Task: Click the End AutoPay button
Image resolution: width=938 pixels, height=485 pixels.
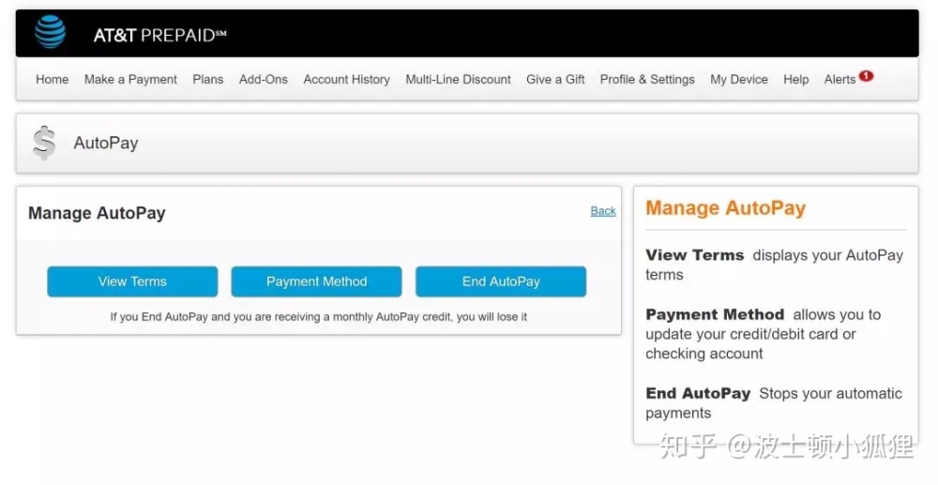Action: [501, 281]
